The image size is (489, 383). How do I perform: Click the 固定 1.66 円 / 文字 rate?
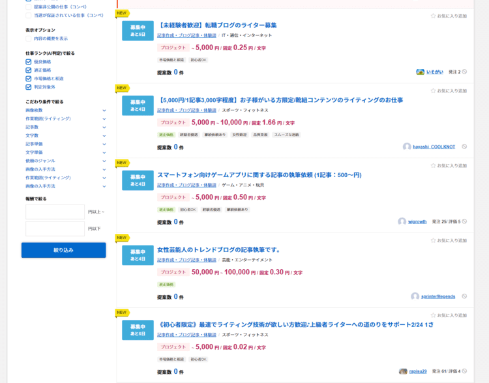(x=273, y=122)
